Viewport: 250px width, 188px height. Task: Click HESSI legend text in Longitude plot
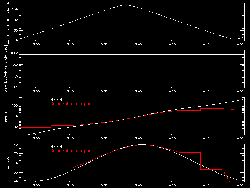[56, 99]
